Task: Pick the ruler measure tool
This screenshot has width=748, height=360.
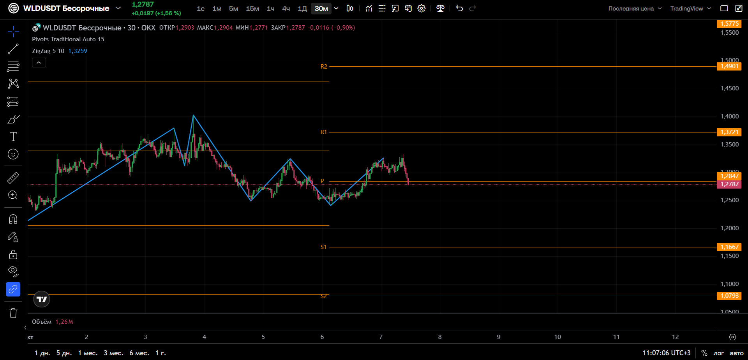Action: click(x=13, y=178)
